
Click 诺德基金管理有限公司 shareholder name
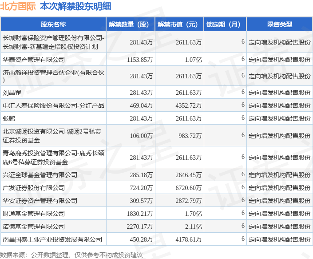coord(34,227)
